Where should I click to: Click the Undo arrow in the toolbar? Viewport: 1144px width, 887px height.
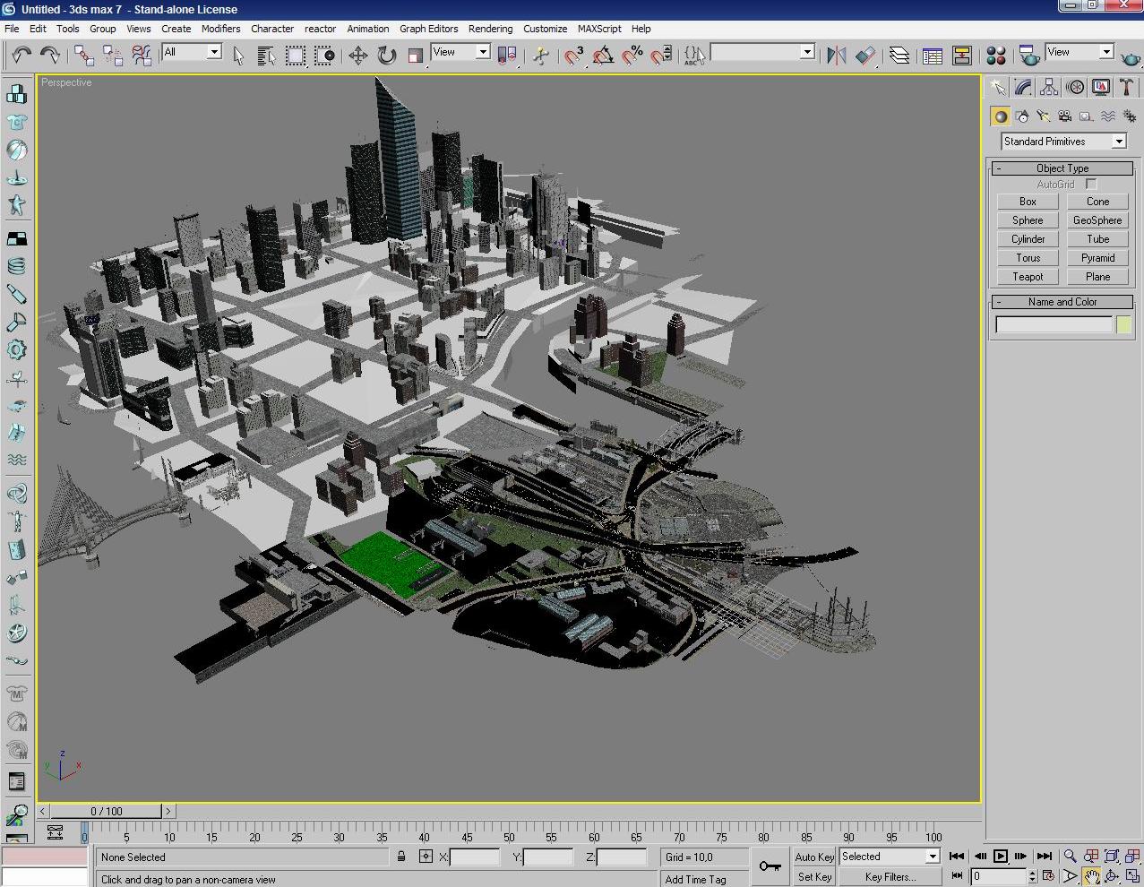tap(21, 56)
